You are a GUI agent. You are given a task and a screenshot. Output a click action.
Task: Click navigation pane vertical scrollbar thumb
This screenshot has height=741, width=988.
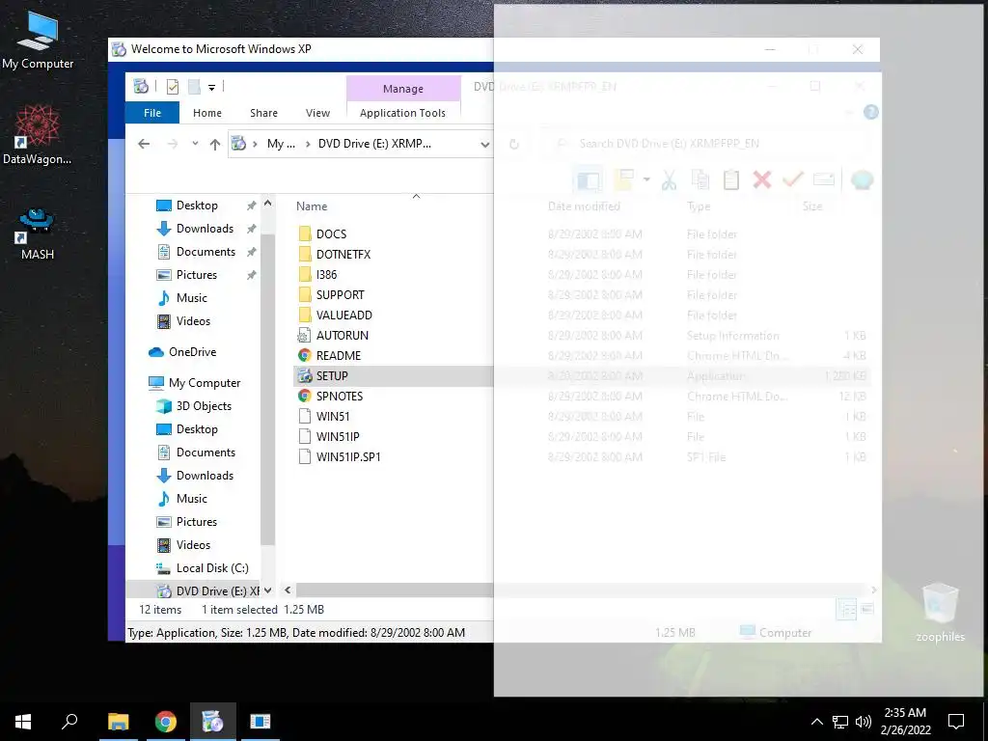[268, 389]
